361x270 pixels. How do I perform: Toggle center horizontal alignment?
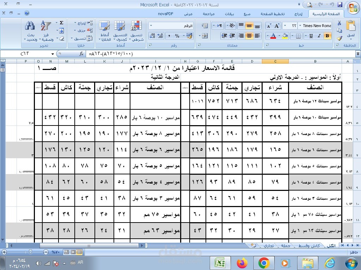(x=249, y=36)
